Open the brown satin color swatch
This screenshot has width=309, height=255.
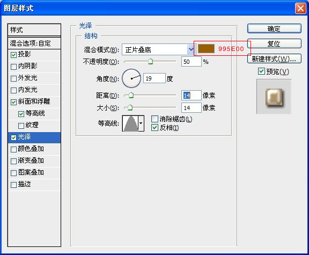click(206, 49)
